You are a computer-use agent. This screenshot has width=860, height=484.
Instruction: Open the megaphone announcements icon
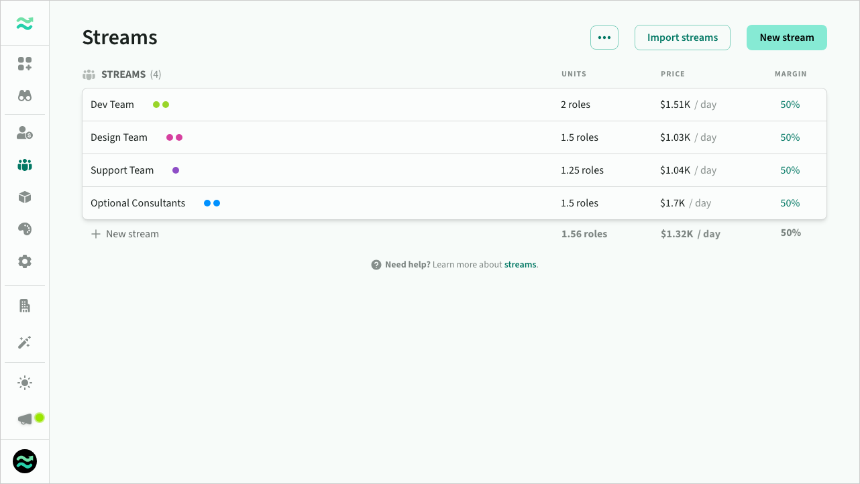click(25, 419)
